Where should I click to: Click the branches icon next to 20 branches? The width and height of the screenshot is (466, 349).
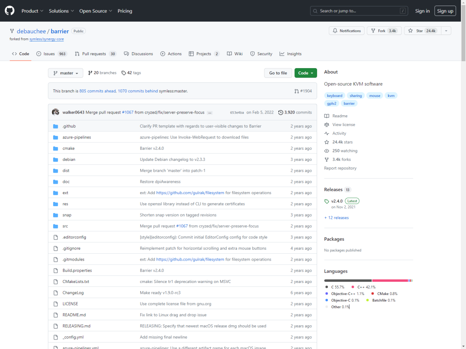(x=90, y=73)
